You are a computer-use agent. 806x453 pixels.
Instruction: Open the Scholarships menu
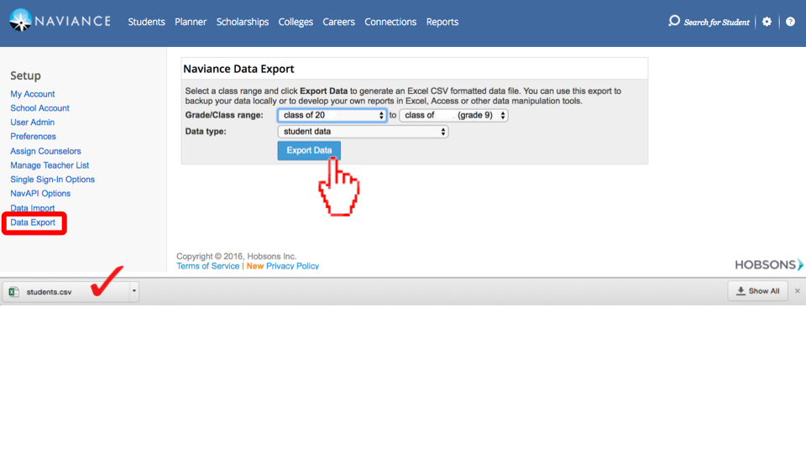tap(242, 22)
